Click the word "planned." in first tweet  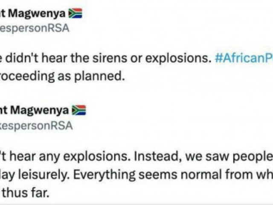99,76
